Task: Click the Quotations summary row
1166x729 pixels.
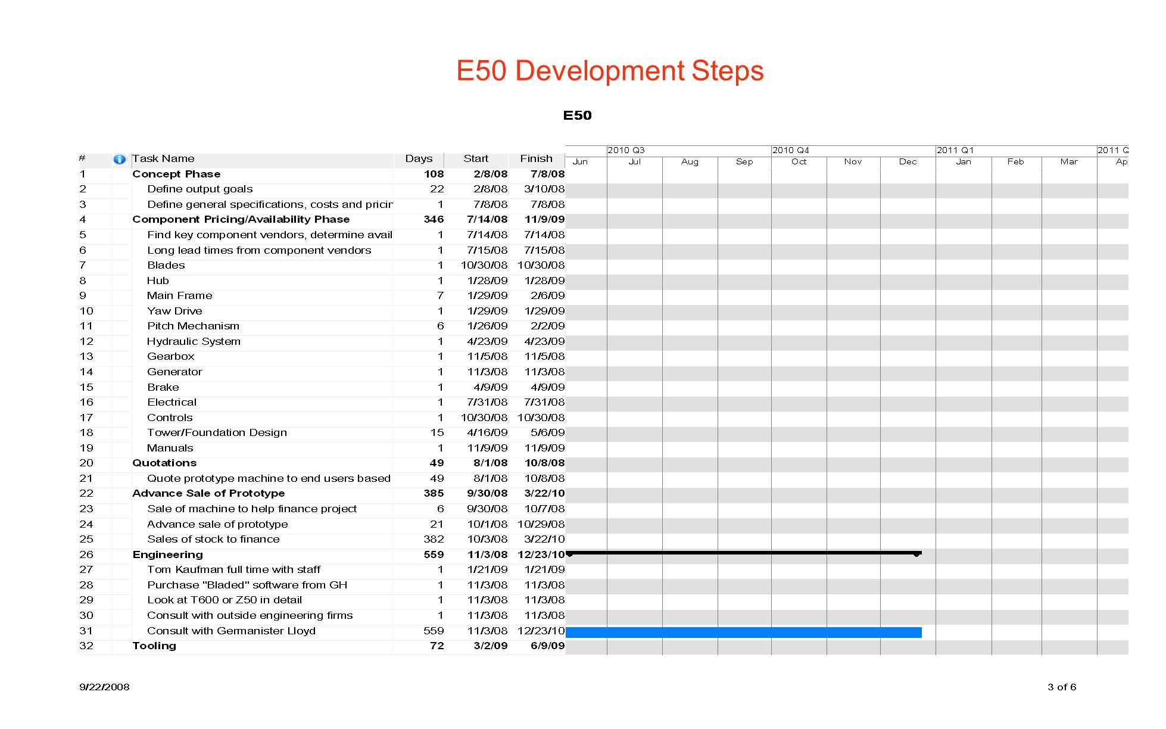Action: click(x=164, y=463)
